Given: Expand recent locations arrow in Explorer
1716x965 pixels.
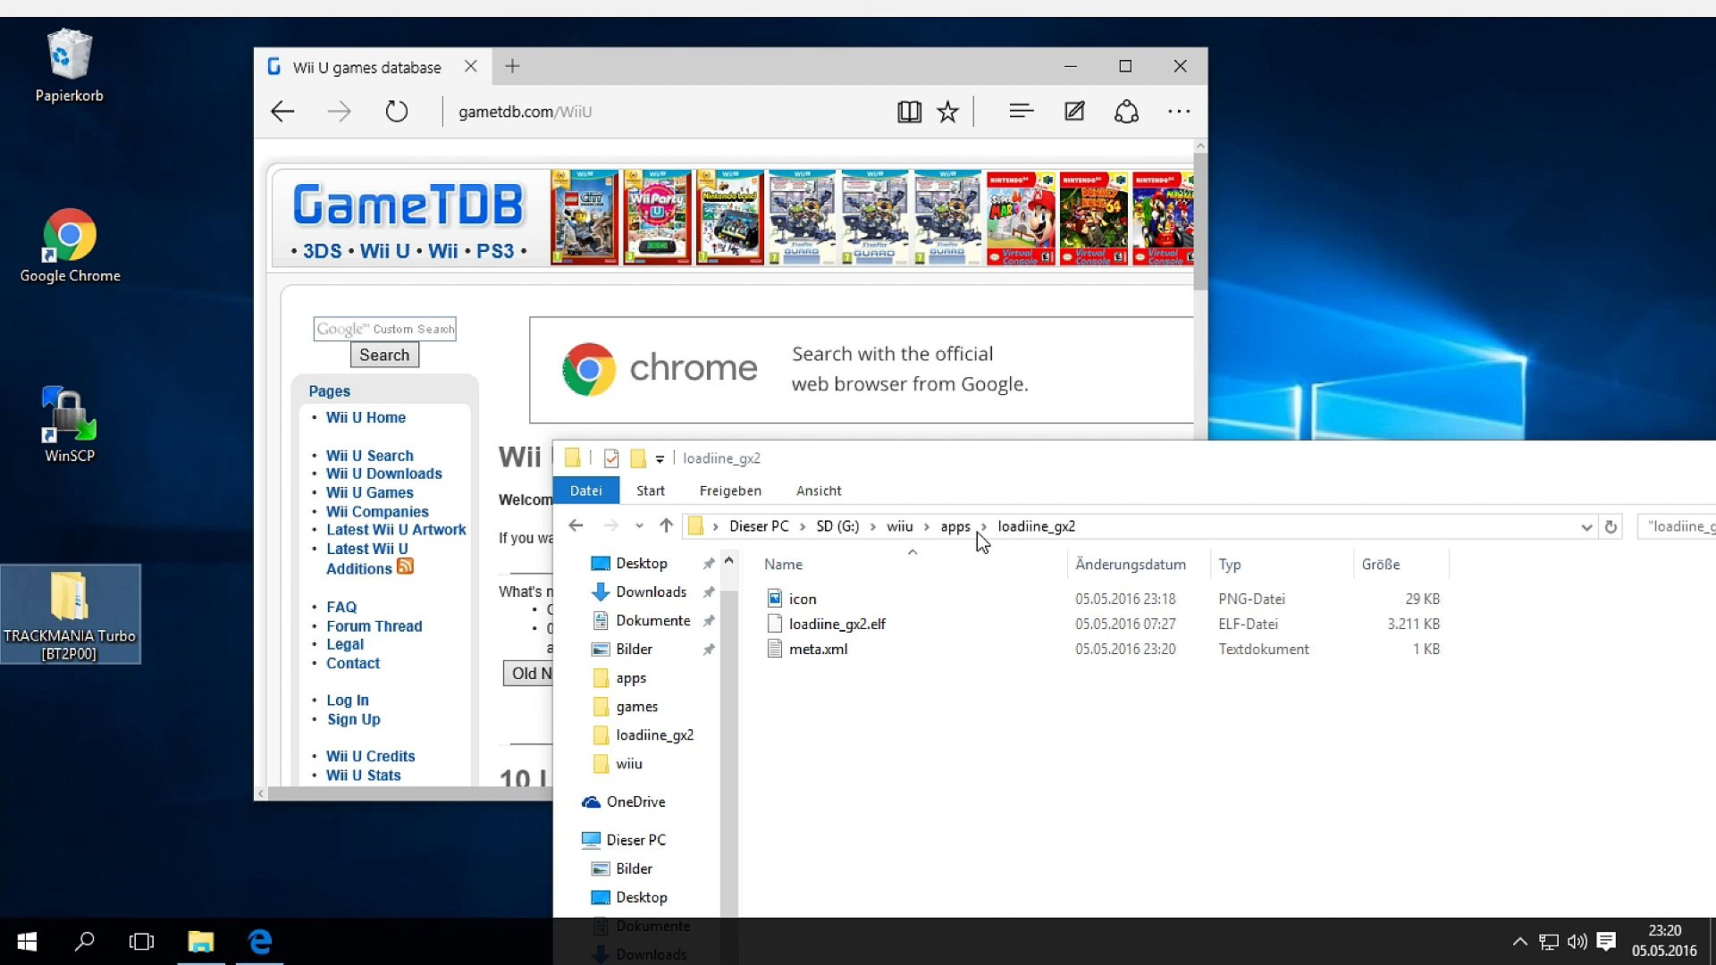Looking at the screenshot, I should [639, 526].
